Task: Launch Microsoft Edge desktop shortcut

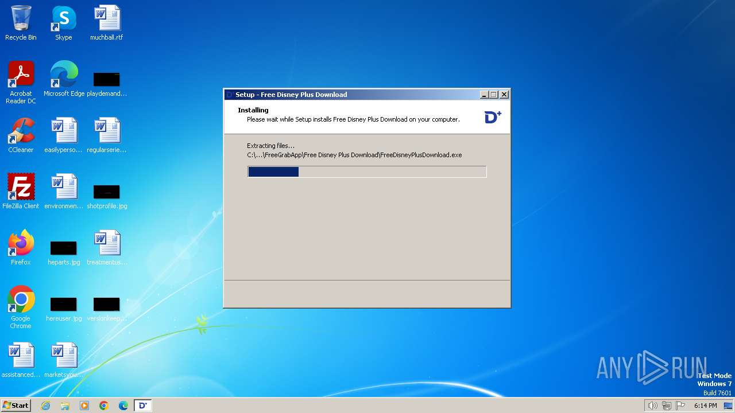Action: (64, 79)
